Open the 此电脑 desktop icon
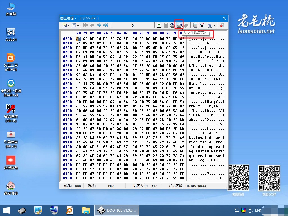 point(11,9)
